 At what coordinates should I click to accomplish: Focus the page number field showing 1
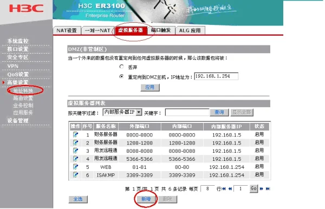[x=240, y=189]
